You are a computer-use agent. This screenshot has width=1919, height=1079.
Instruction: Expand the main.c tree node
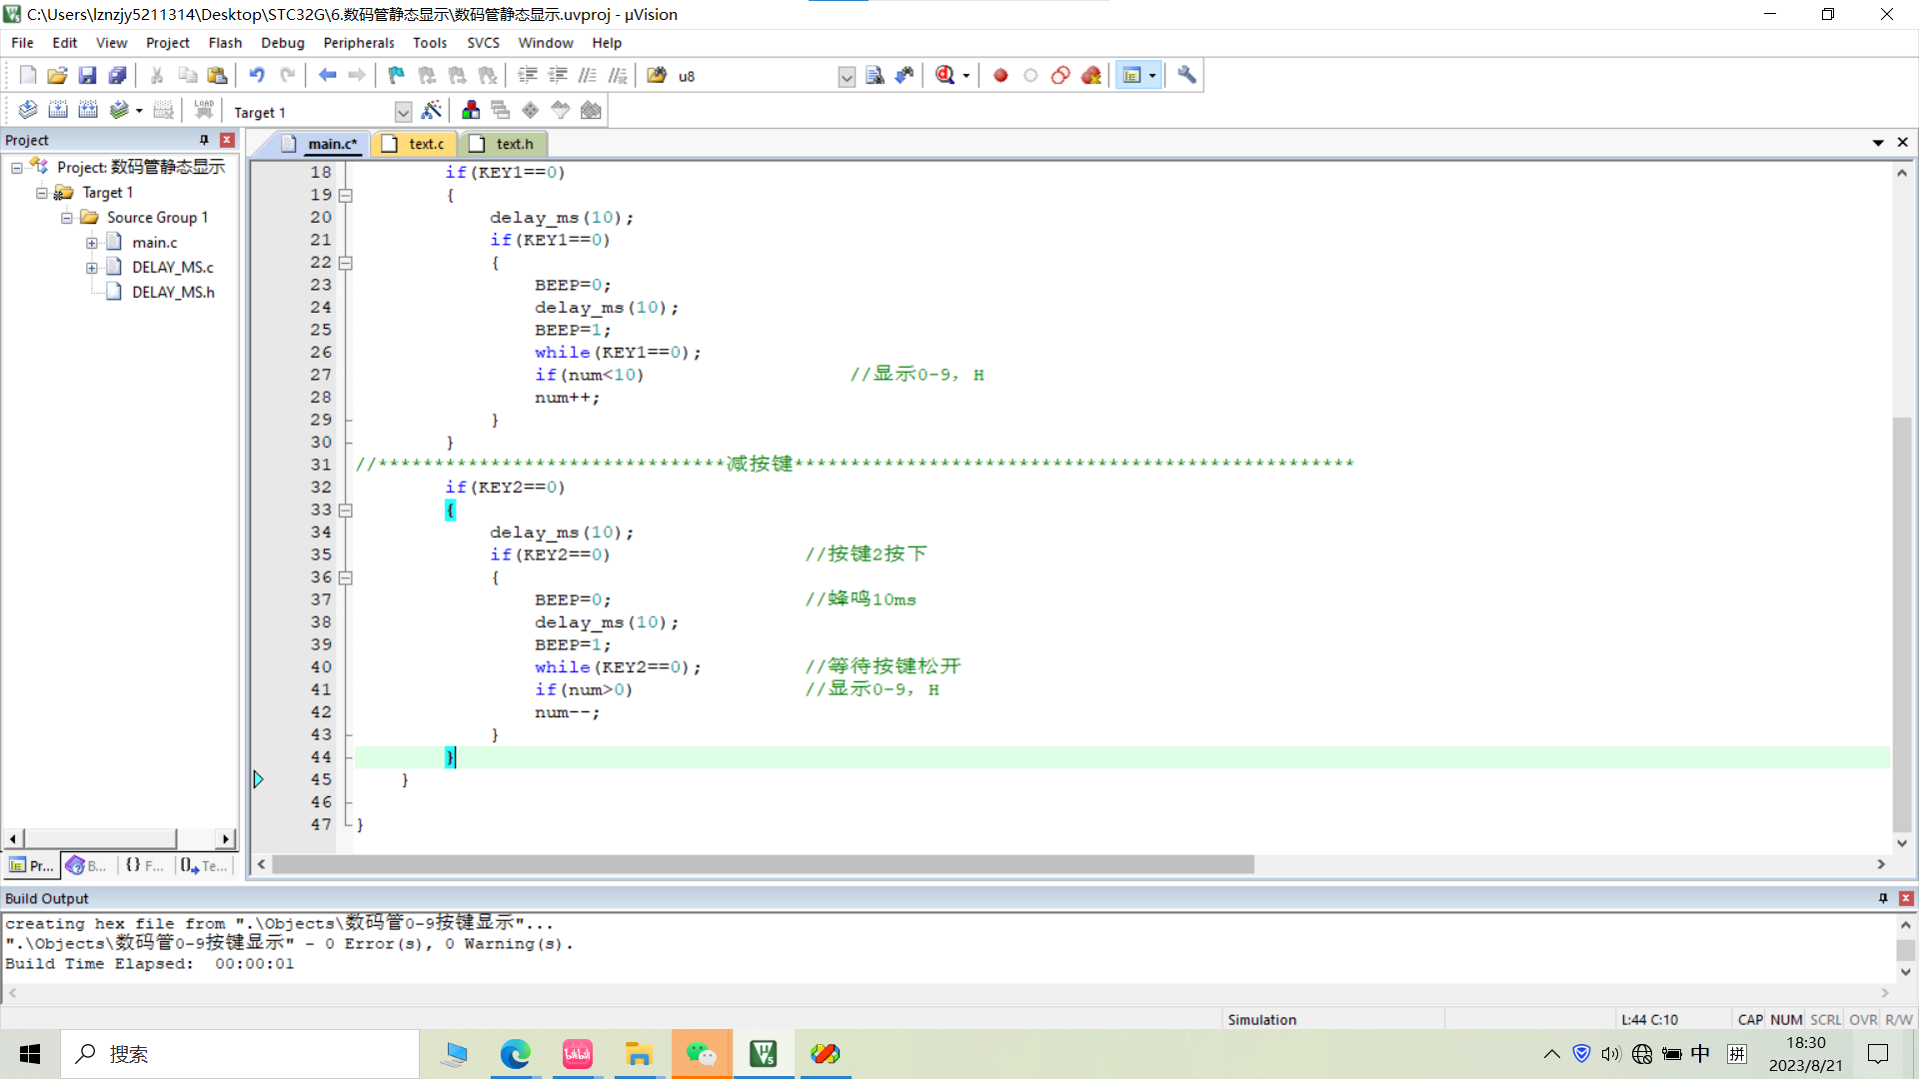92,243
